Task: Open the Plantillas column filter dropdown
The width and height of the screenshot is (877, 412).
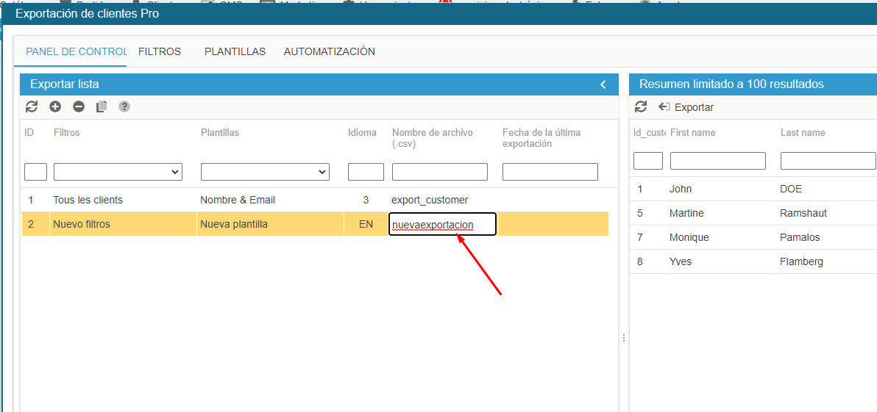Action: point(265,172)
